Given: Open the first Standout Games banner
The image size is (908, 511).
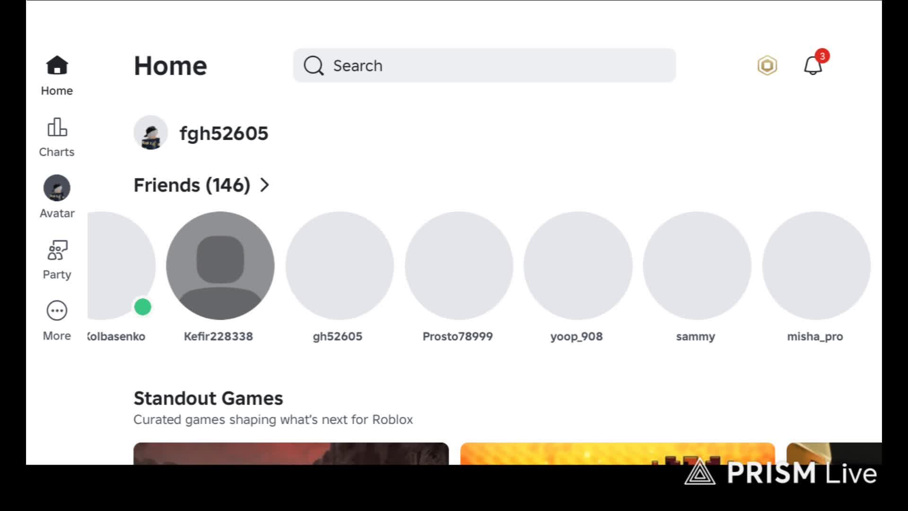Looking at the screenshot, I should 291,453.
